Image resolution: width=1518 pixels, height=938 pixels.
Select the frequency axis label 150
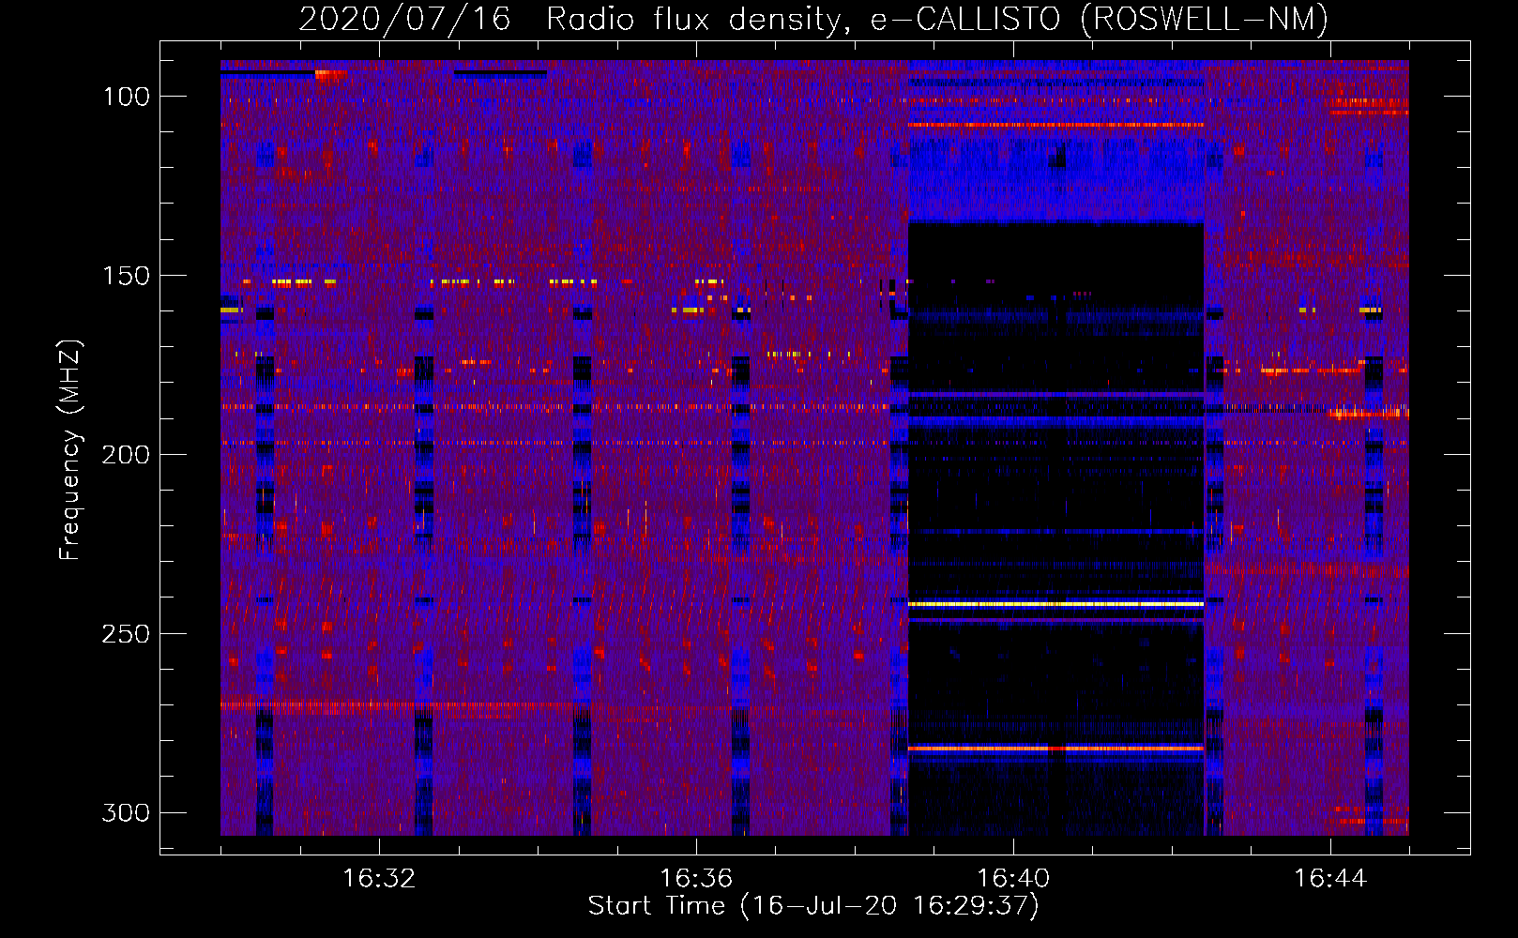pyautogui.click(x=127, y=276)
